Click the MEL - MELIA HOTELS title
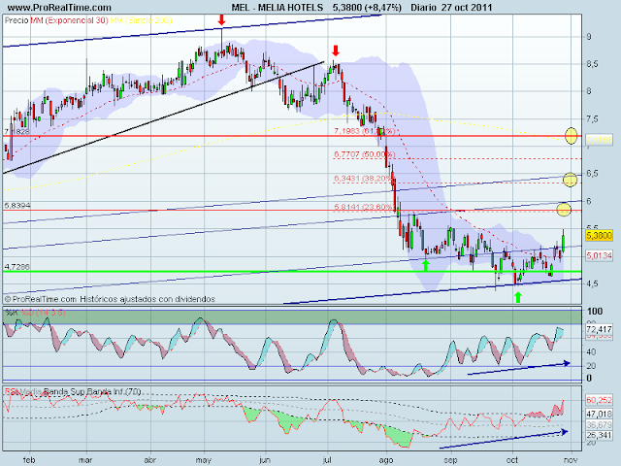This screenshot has height=466, width=621. click(x=278, y=7)
